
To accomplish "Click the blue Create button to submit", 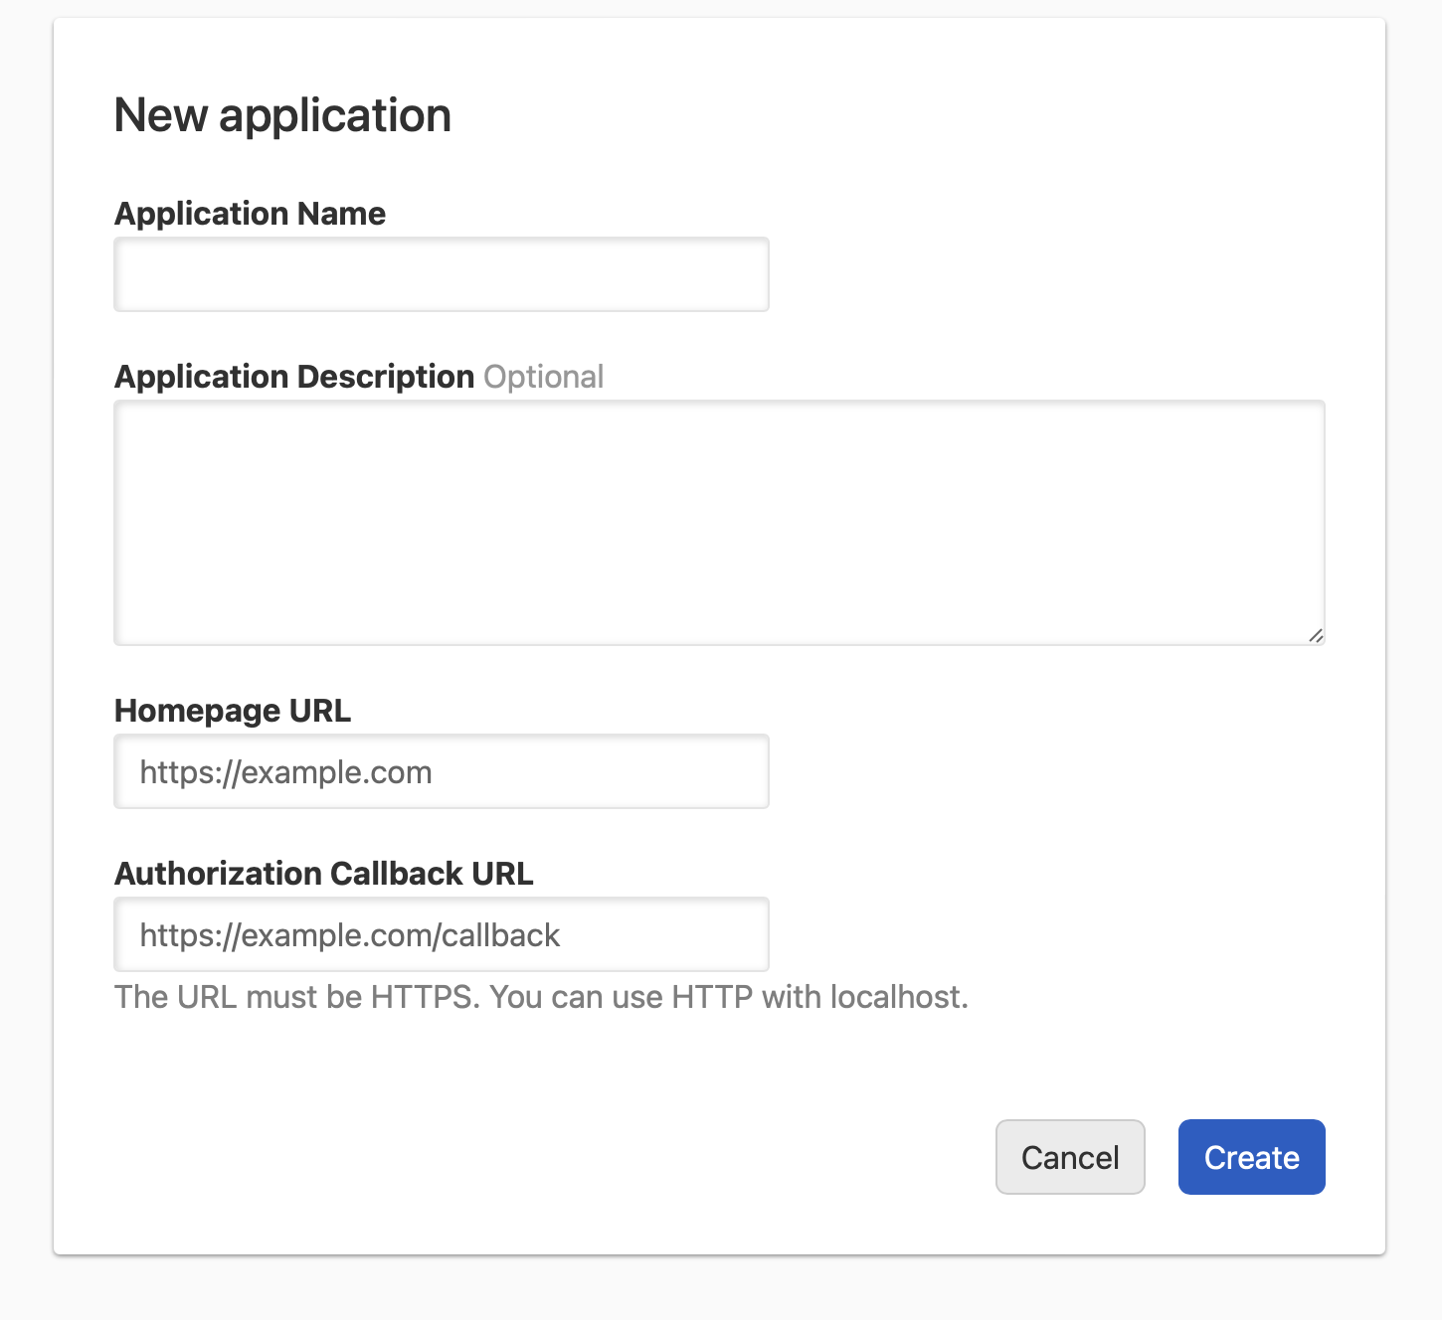I will pyautogui.click(x=1251, y=1156).
